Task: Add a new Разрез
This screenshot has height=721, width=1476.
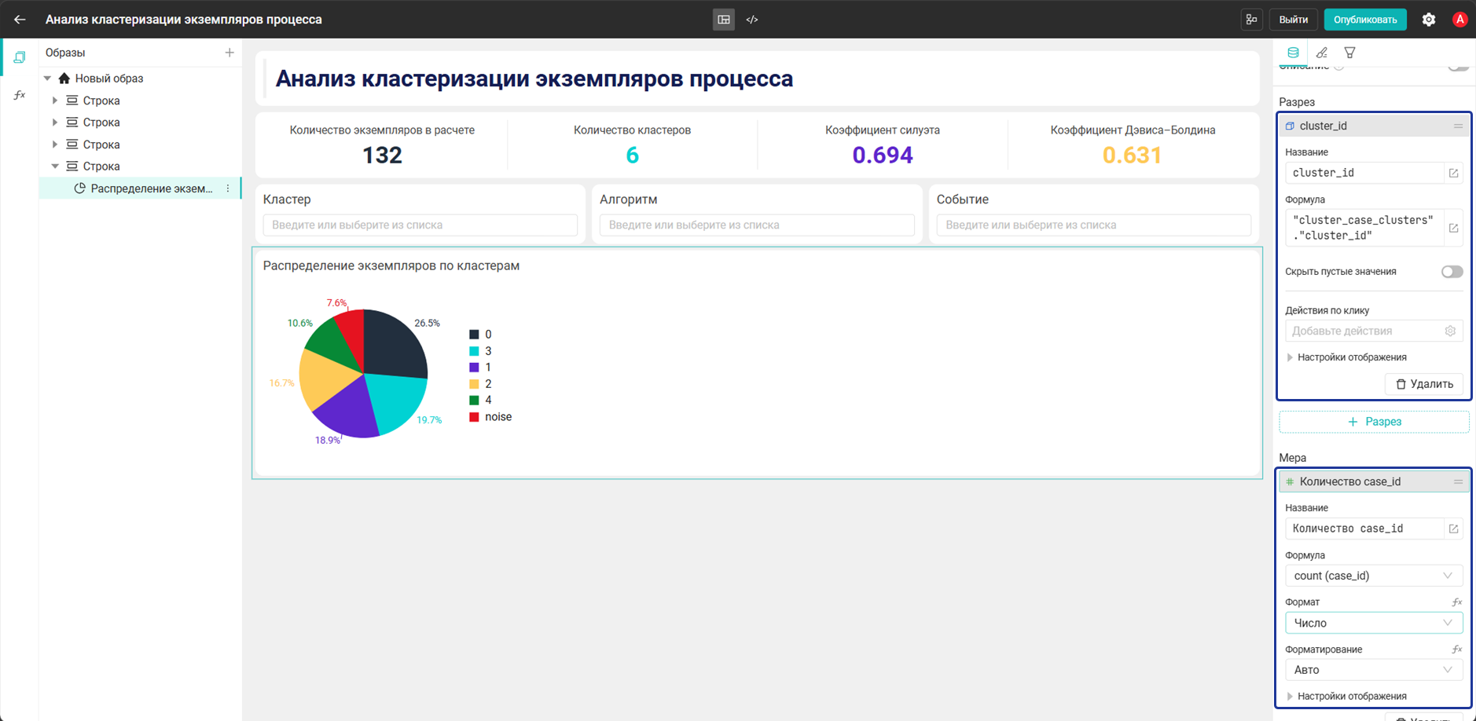Action: pos(1374,422)
